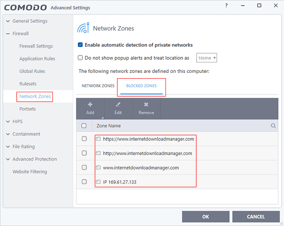Expand the HIPS section in sidebar

tap(8, 122)
